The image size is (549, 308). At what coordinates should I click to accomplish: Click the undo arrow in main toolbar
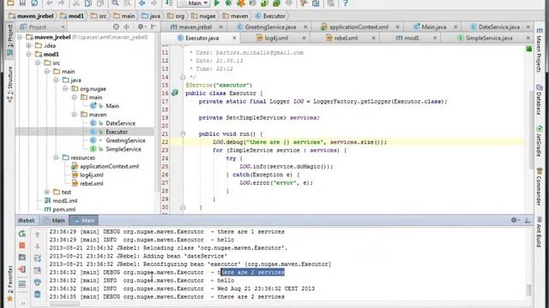[50, 3]
